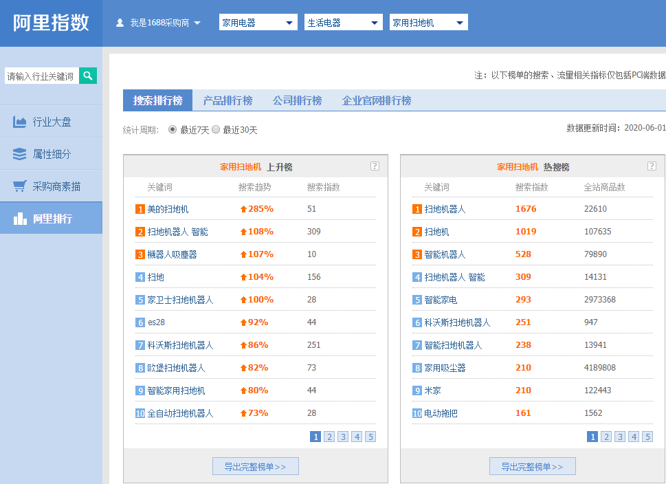Viewport: 666px width, 484px height.
Task: Open keyword 扫地机器人 智能 in 上升榜
Action: (x=177, y=232)
